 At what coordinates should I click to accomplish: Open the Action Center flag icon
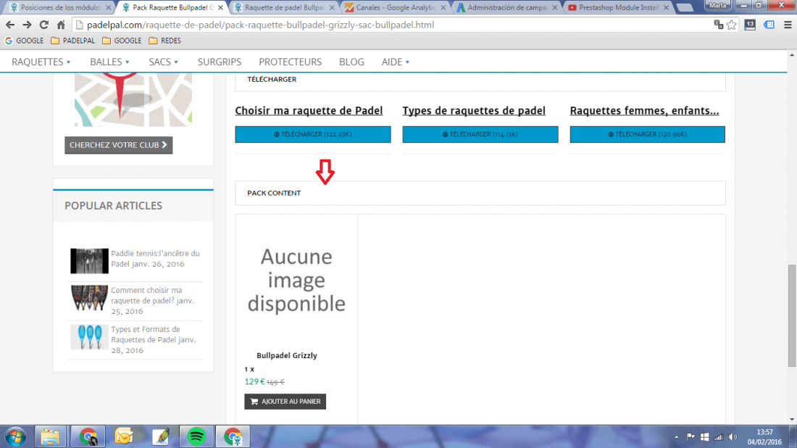(x=690, y=437)
